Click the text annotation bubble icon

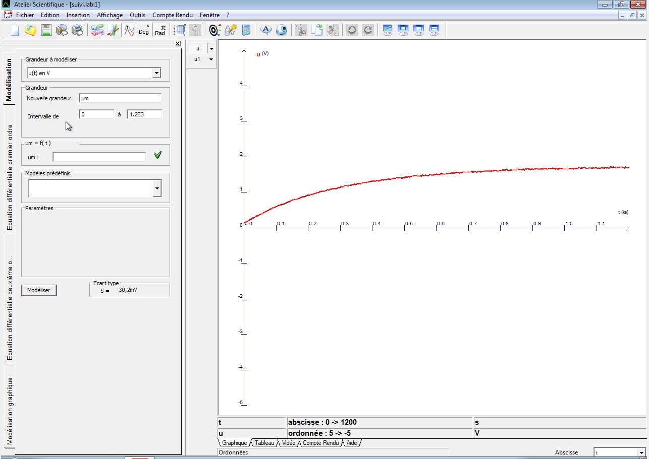(x=266, y=30)
